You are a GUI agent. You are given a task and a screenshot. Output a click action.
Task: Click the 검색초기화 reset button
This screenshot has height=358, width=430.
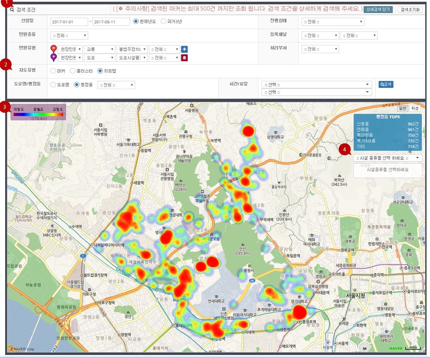(410, 9)
